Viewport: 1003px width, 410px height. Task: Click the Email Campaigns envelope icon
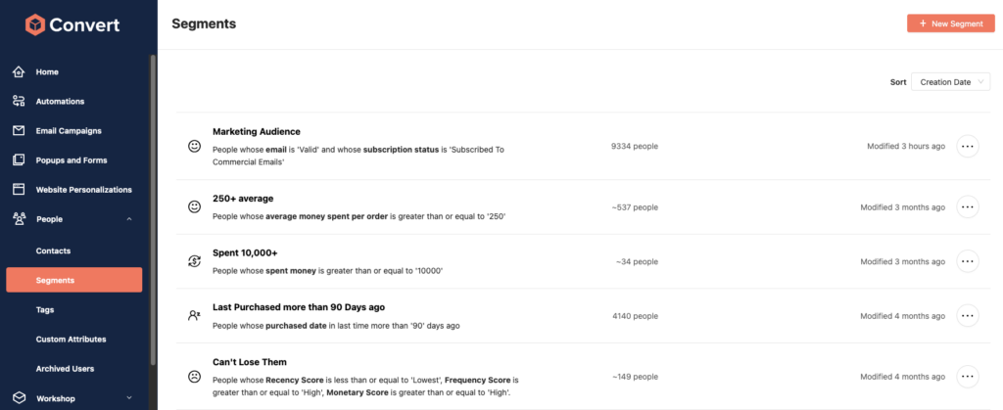point(19,131)
